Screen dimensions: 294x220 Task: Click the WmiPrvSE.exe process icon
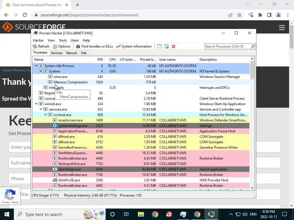click(55, 180)
